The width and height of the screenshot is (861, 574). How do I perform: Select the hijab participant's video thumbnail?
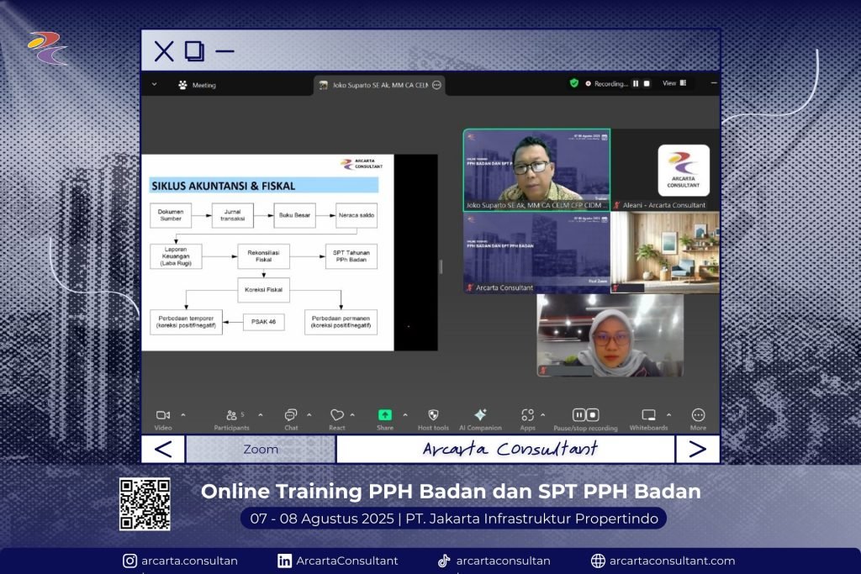click(610, 335)
